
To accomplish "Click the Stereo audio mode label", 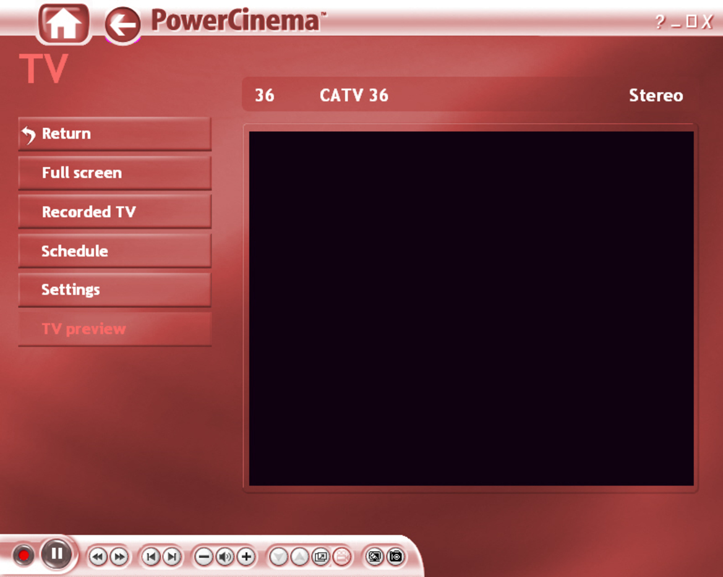I will click(x=656, y=95).
